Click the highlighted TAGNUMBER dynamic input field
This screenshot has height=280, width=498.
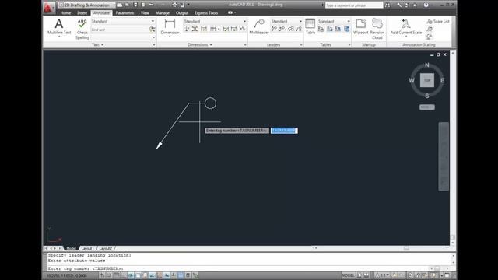(x=284, y=131)
